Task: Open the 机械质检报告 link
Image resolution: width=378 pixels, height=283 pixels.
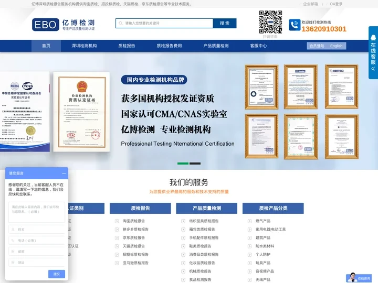Action: click(x=200, y=271)
